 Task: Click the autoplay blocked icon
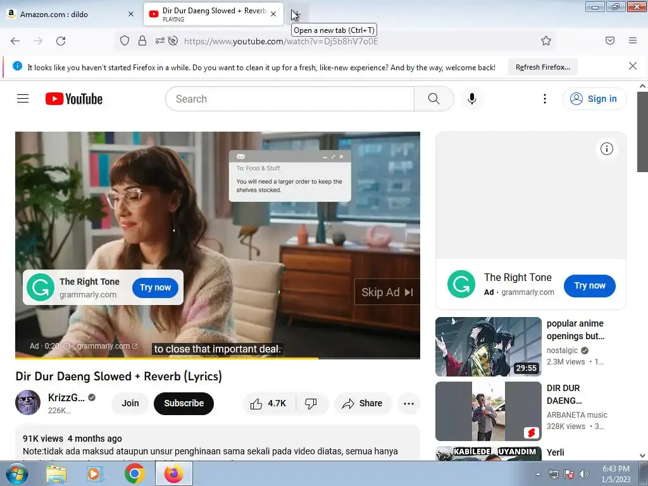click(x=173, y=41)
